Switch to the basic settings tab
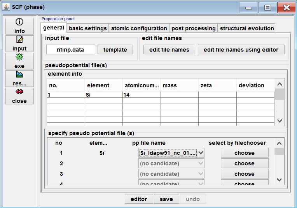Viewport: 297px width, 208px height. coord(88,28)
